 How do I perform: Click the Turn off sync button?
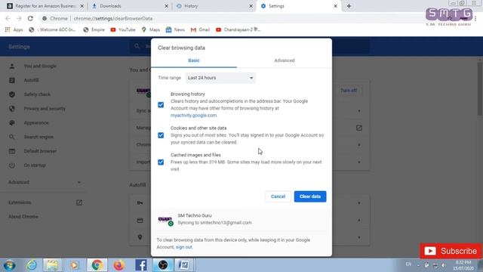(349, 91)
